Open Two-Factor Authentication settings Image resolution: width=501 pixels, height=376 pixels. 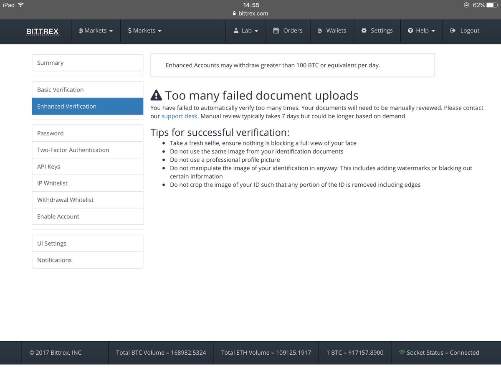(88, 150)
